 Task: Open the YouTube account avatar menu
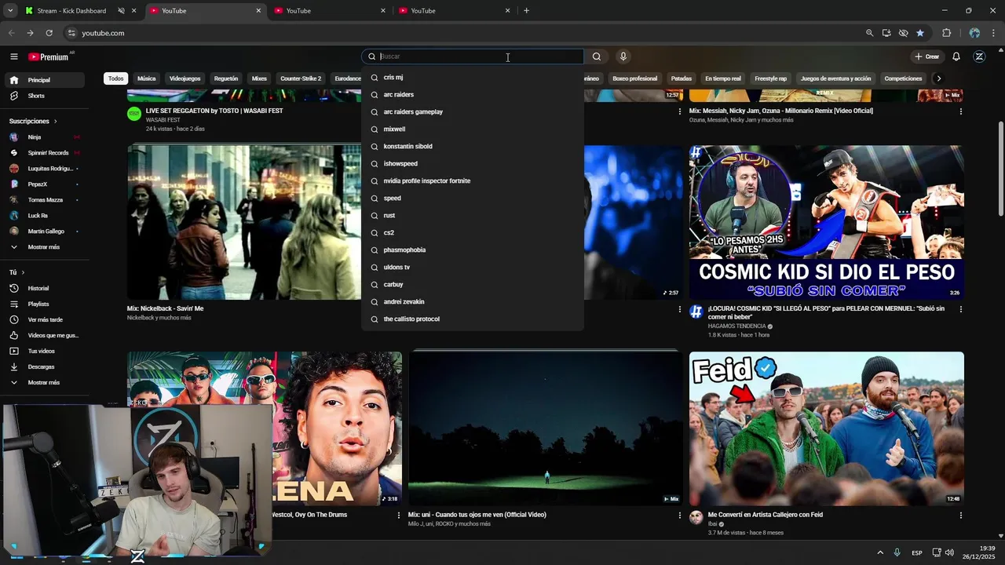979,56
